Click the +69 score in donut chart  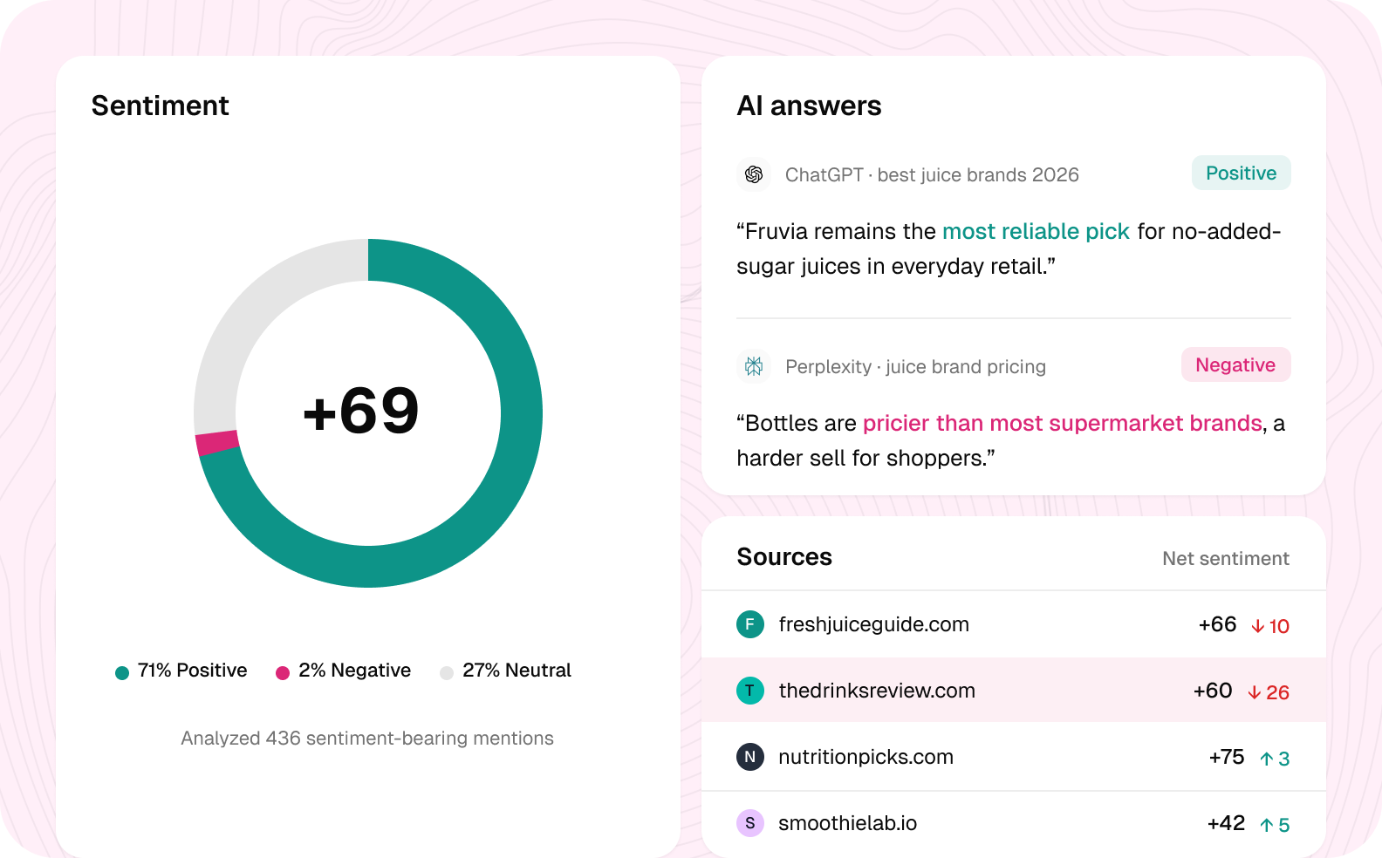(361, 411)
